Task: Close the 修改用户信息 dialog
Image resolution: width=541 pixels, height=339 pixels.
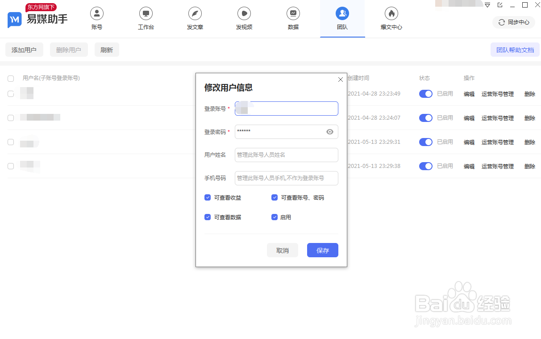Action: (341, 80)
